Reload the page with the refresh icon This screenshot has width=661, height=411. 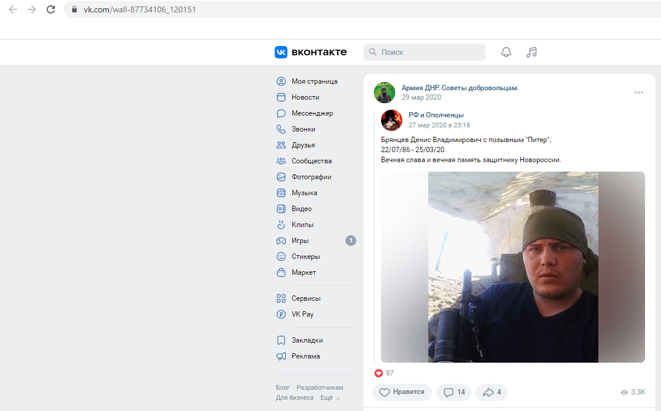51,9
